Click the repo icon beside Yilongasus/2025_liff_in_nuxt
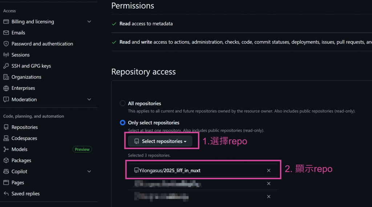The height and width of the screenshot is (207, 372). 136,170
